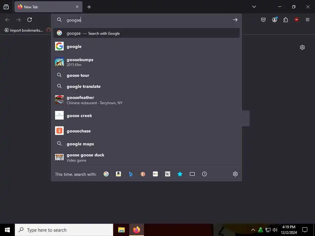The image size is (315, 236).
Task: Search open tabs using tabs icon
Action: [192, 174]
